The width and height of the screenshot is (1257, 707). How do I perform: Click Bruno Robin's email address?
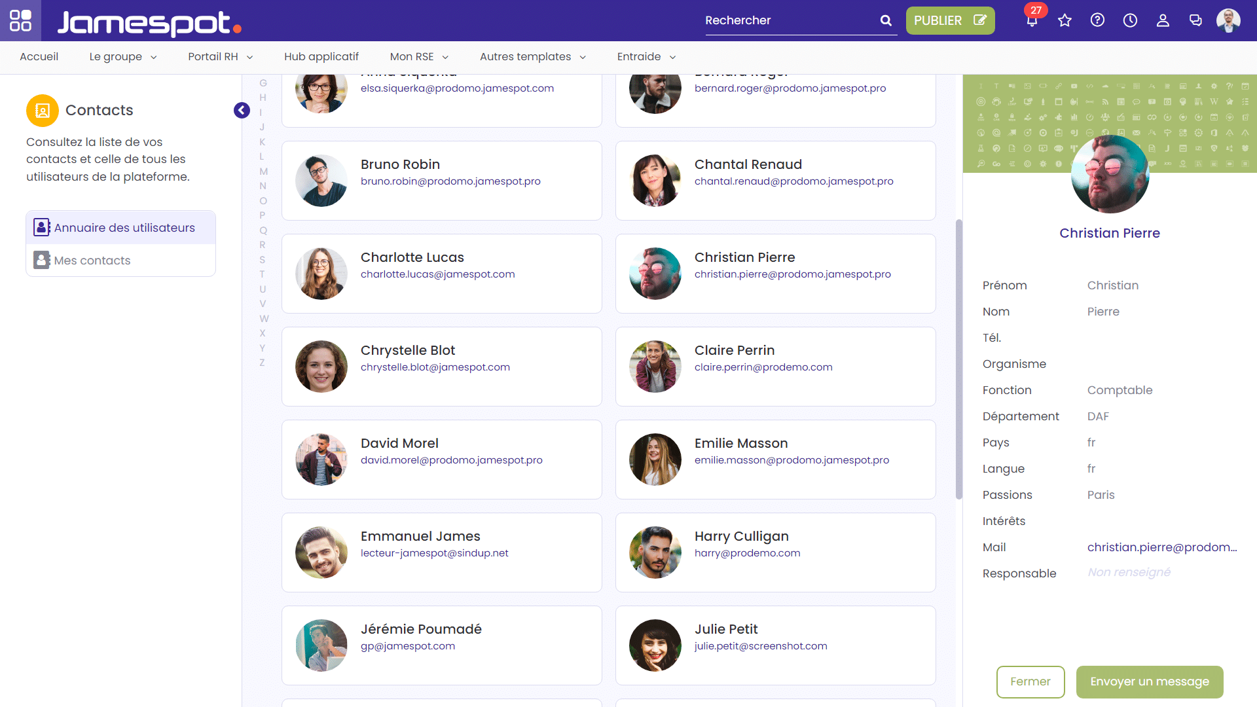pyautogui.click(x=450, y=181)
